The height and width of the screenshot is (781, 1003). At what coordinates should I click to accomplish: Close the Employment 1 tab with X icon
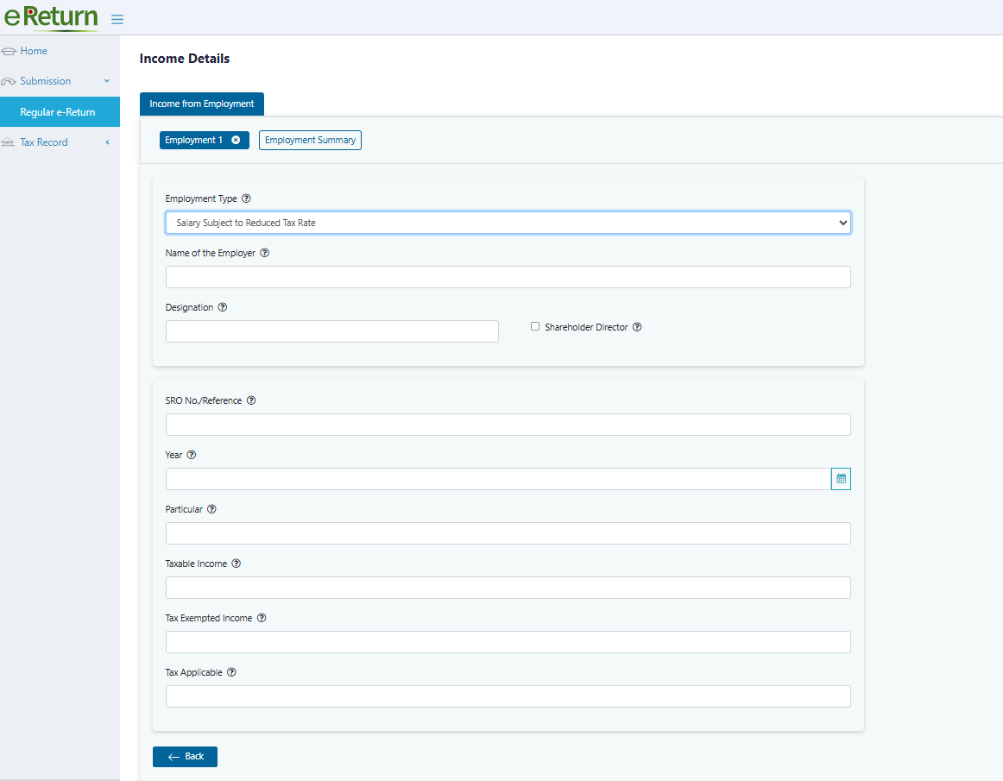coord(236,140)
